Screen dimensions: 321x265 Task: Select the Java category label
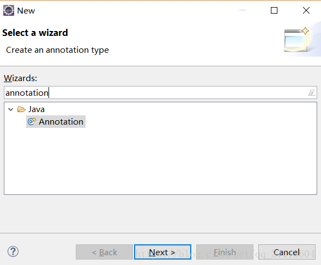click(36, 109)
